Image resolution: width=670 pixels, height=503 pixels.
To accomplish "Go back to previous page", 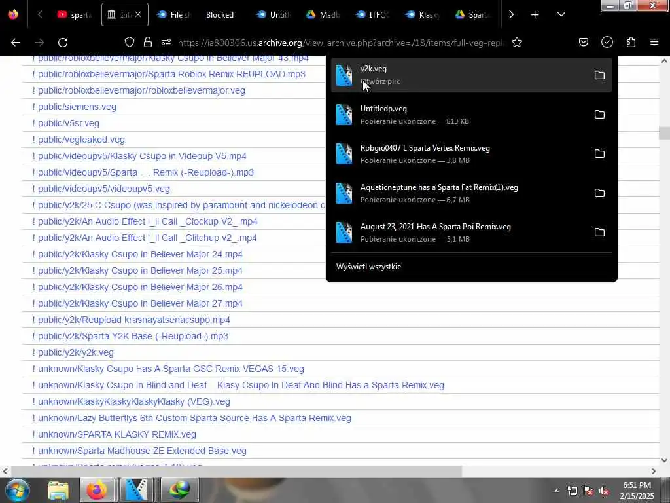I will [x=16, y=43].
